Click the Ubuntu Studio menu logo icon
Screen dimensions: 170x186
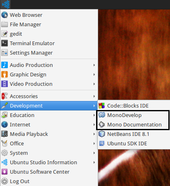[6, 5]
